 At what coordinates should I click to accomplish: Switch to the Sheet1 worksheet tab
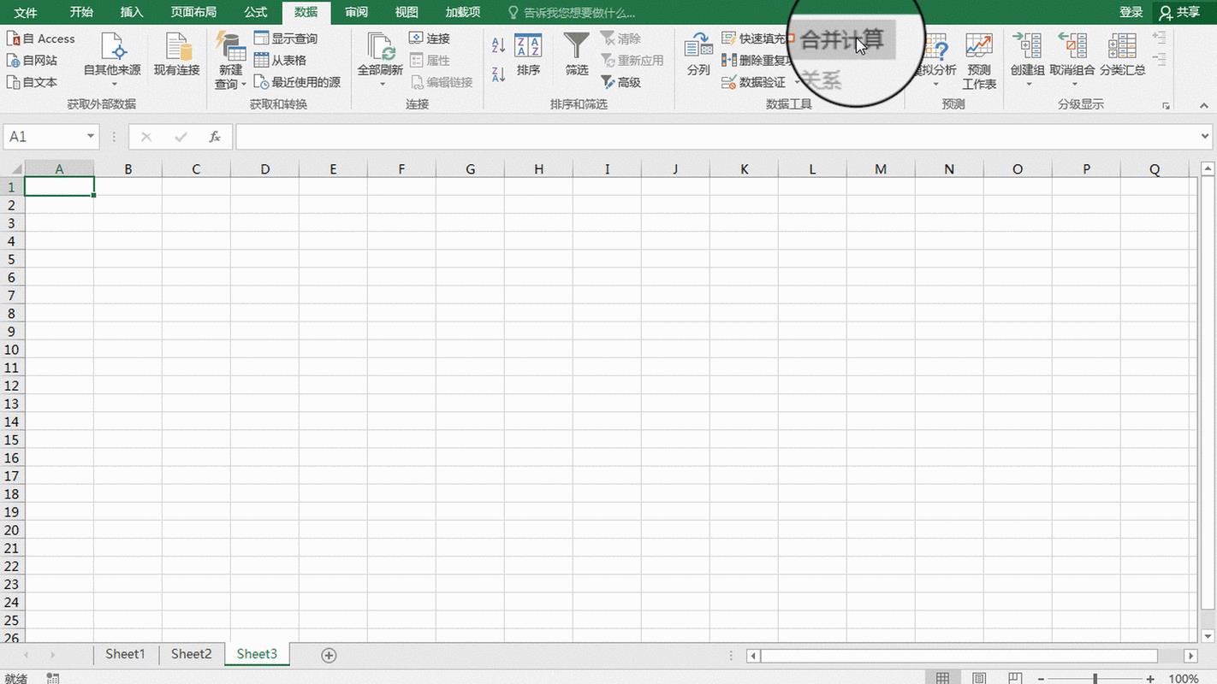click(125, 654)
